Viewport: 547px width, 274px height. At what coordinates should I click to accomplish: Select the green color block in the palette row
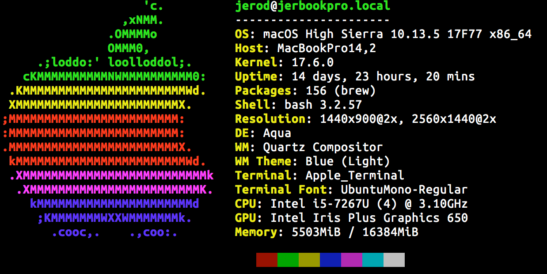point(288,260)
